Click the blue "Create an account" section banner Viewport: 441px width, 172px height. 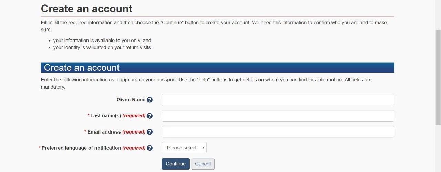click(217, 68)
